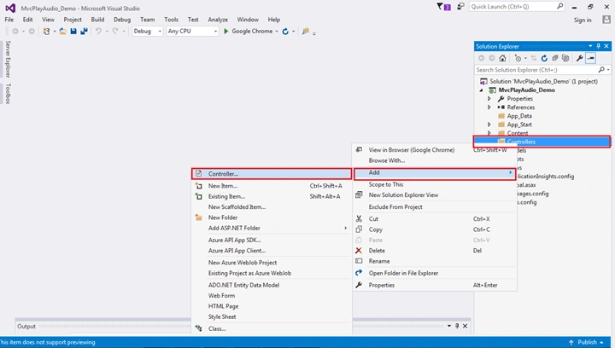
Task: Pin the Solution Explorer panel
Action: pyautogui.click(x=598, y=46)
